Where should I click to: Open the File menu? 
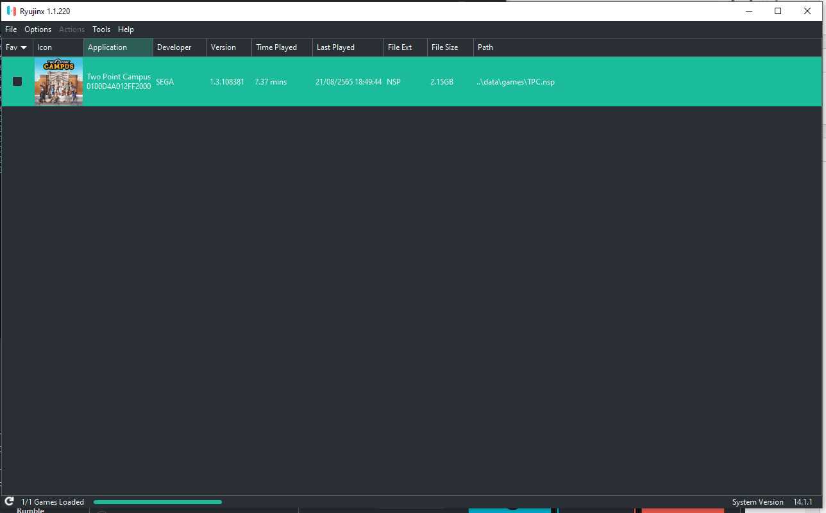[11, 29]
